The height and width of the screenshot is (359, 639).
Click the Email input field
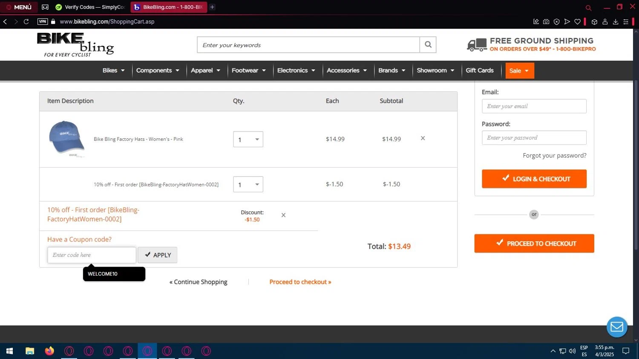pos(534,106)
